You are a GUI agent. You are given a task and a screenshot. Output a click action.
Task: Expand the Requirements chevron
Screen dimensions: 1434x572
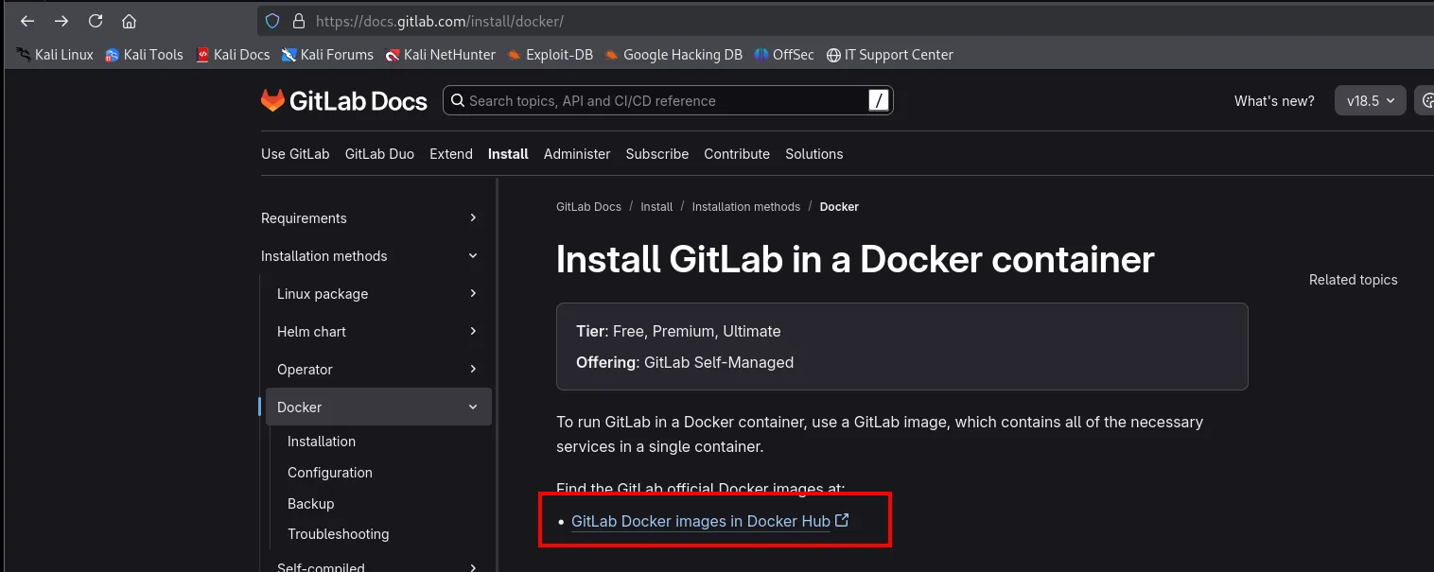[x=473, y=218]
